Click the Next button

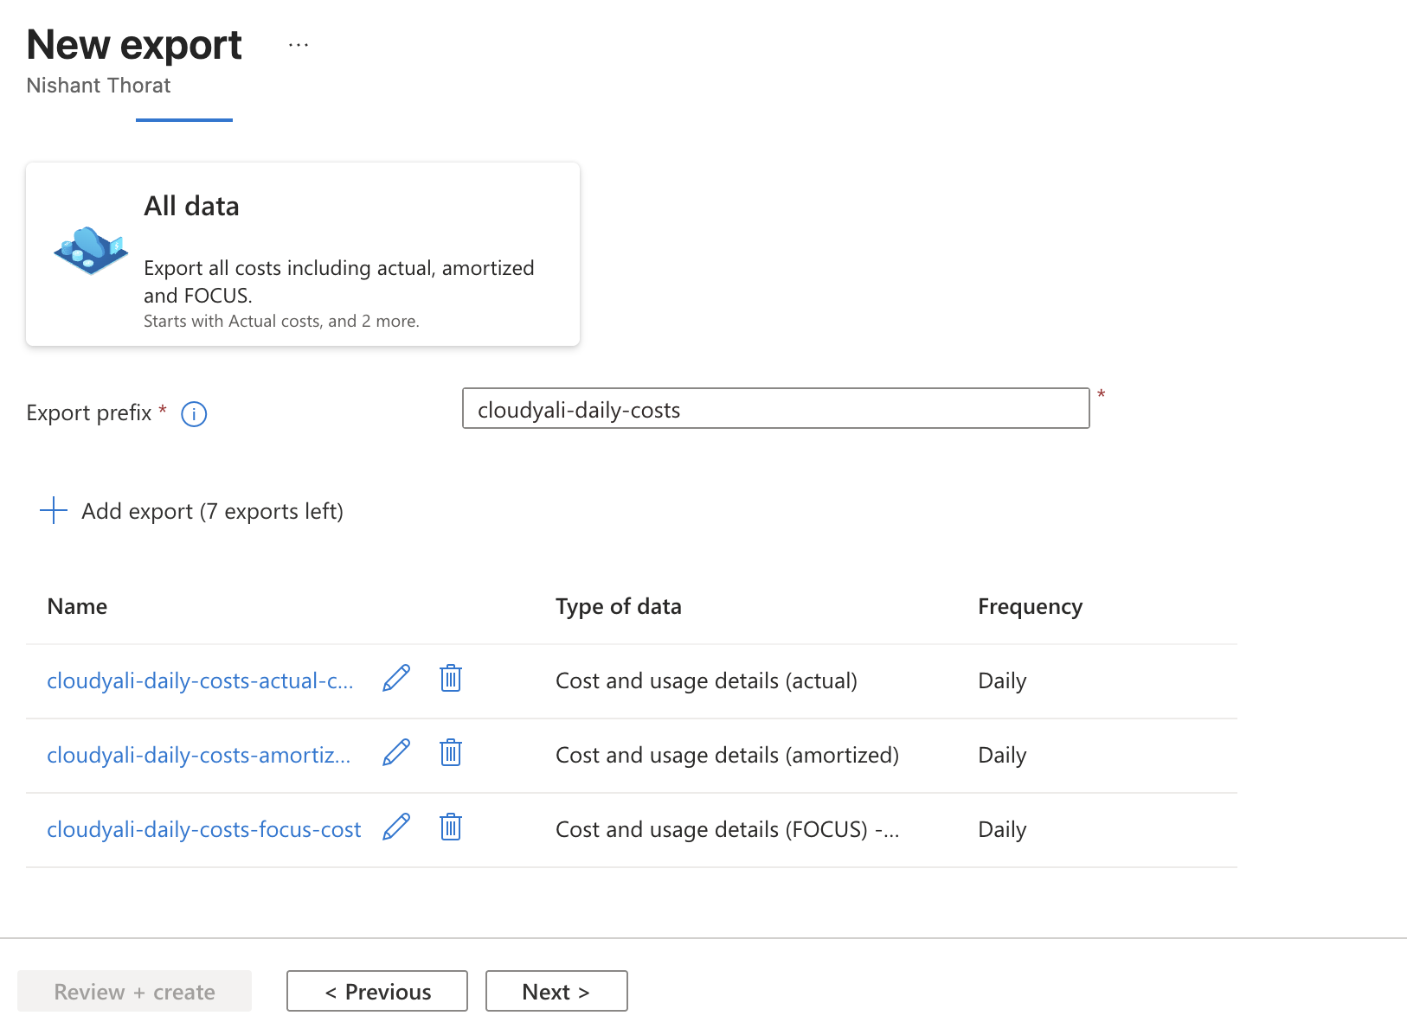[x=556, y=991]
